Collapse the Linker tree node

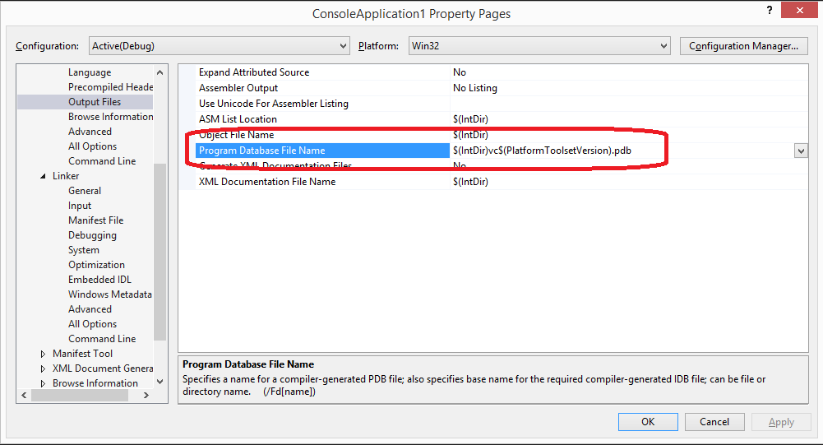click(x=44, y=176)
